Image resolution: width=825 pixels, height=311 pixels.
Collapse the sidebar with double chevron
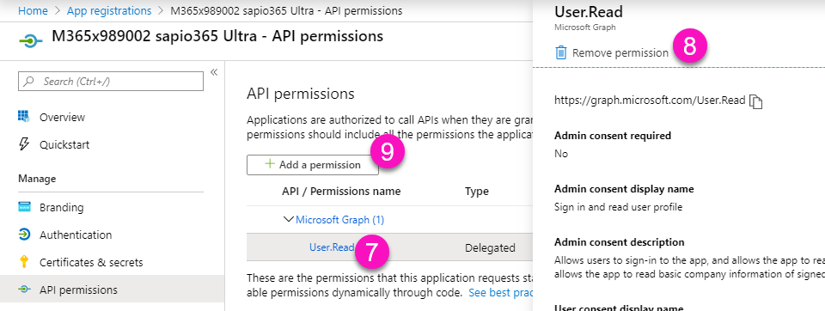pyautogui.click(x=214, y=72)
